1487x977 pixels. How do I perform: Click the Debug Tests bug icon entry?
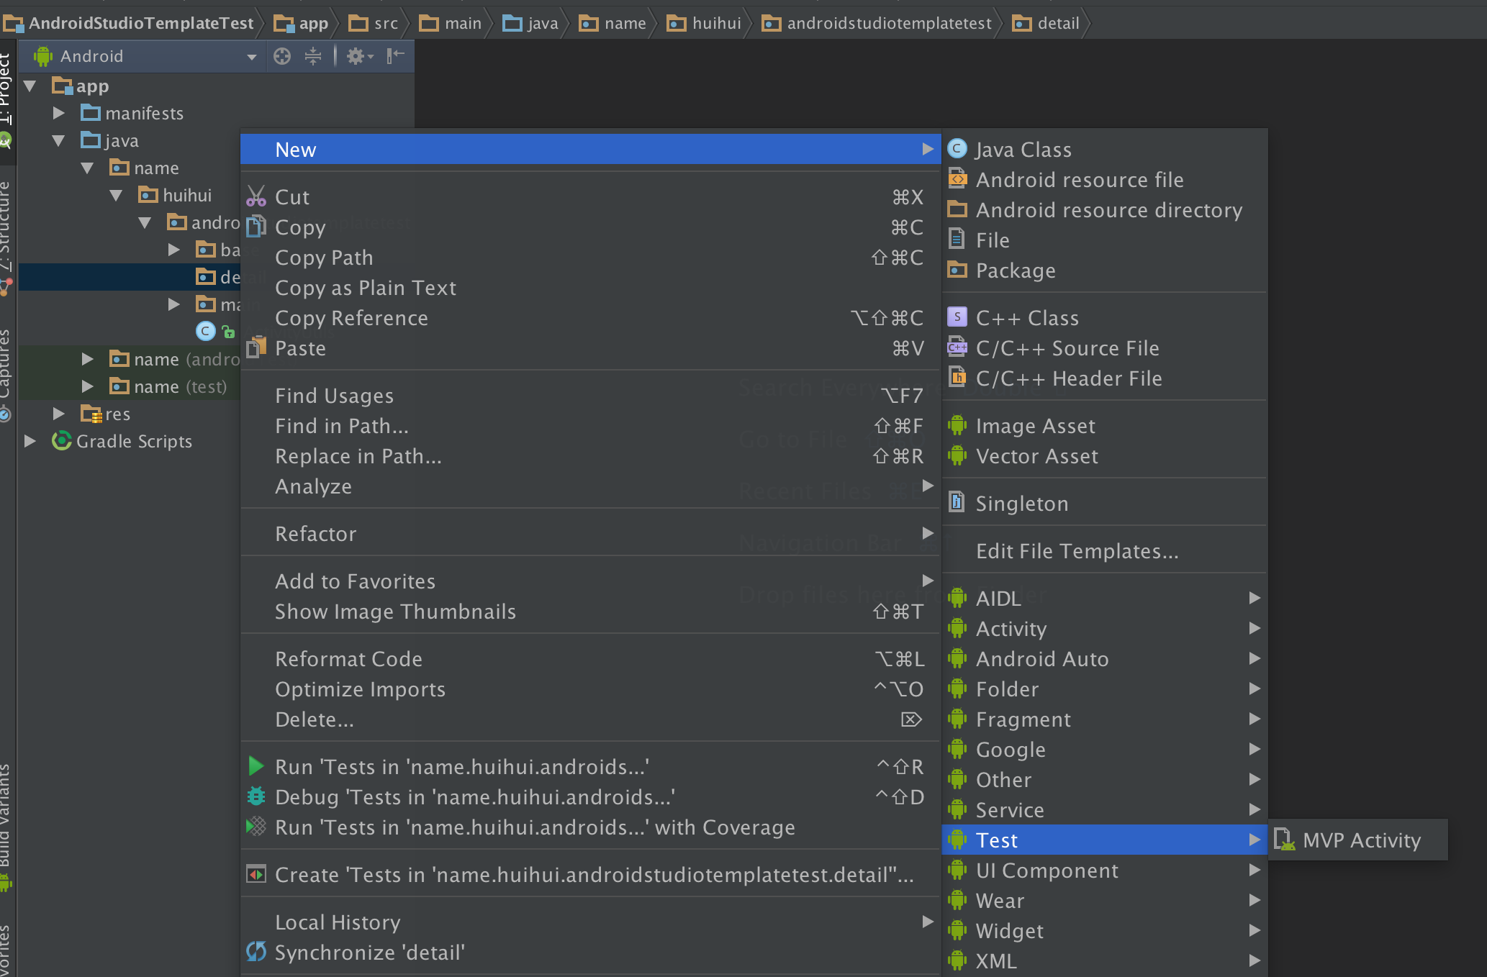(590, 797)
